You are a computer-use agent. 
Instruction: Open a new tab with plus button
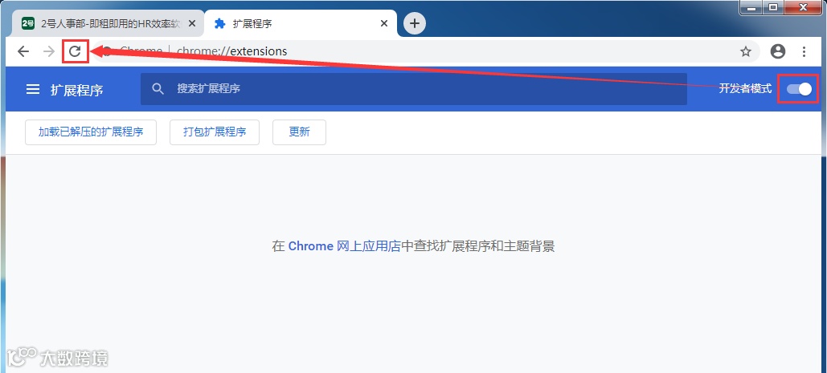click(x=415, y=23)
